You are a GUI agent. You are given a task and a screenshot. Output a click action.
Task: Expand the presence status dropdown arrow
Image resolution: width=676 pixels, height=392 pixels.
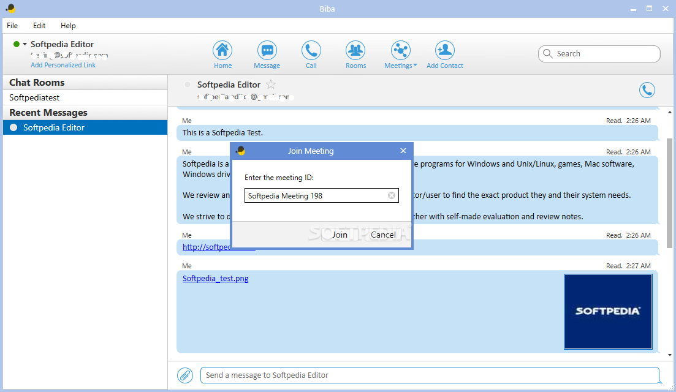tap(25, 44)
